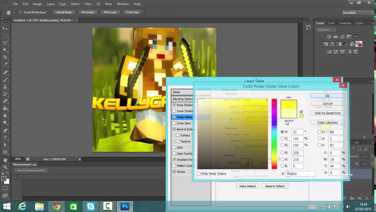Open the status bar document info arrow
This screenshot has height=212, width=376.
point(80,159)
